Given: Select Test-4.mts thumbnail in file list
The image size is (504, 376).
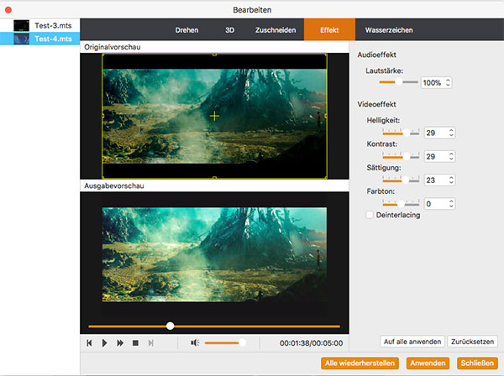Looking at the screenshot, I should 21,39.
